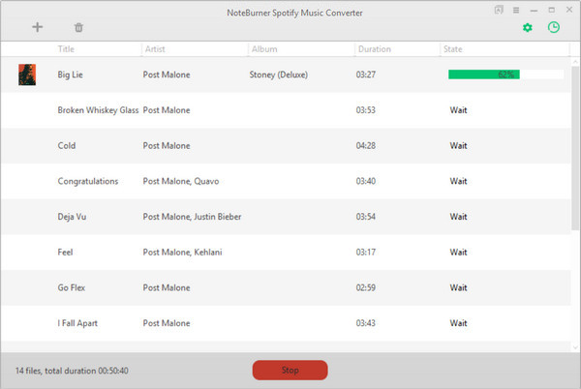581x389 pixels.
Task: Open conversion history via the clock icon
Action: [x=554, y=27]
